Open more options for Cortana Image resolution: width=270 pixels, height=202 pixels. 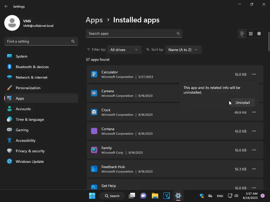click(x=254, y=131)
